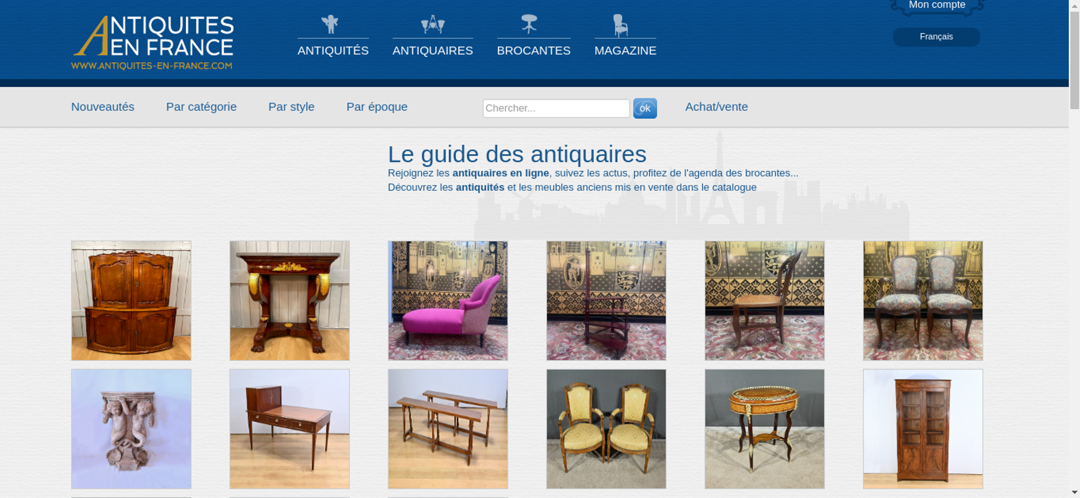Open the oval marquetry table listing
This screenshot has height=498, width=1080.
[x=765, y=429]
